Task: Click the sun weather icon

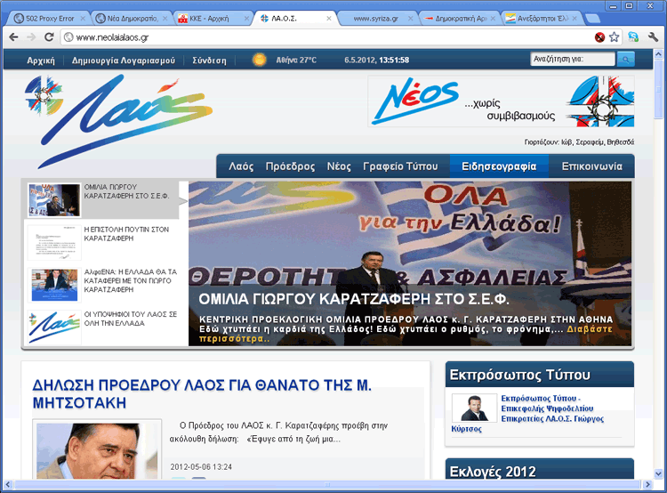Action: tap(259, 60)
